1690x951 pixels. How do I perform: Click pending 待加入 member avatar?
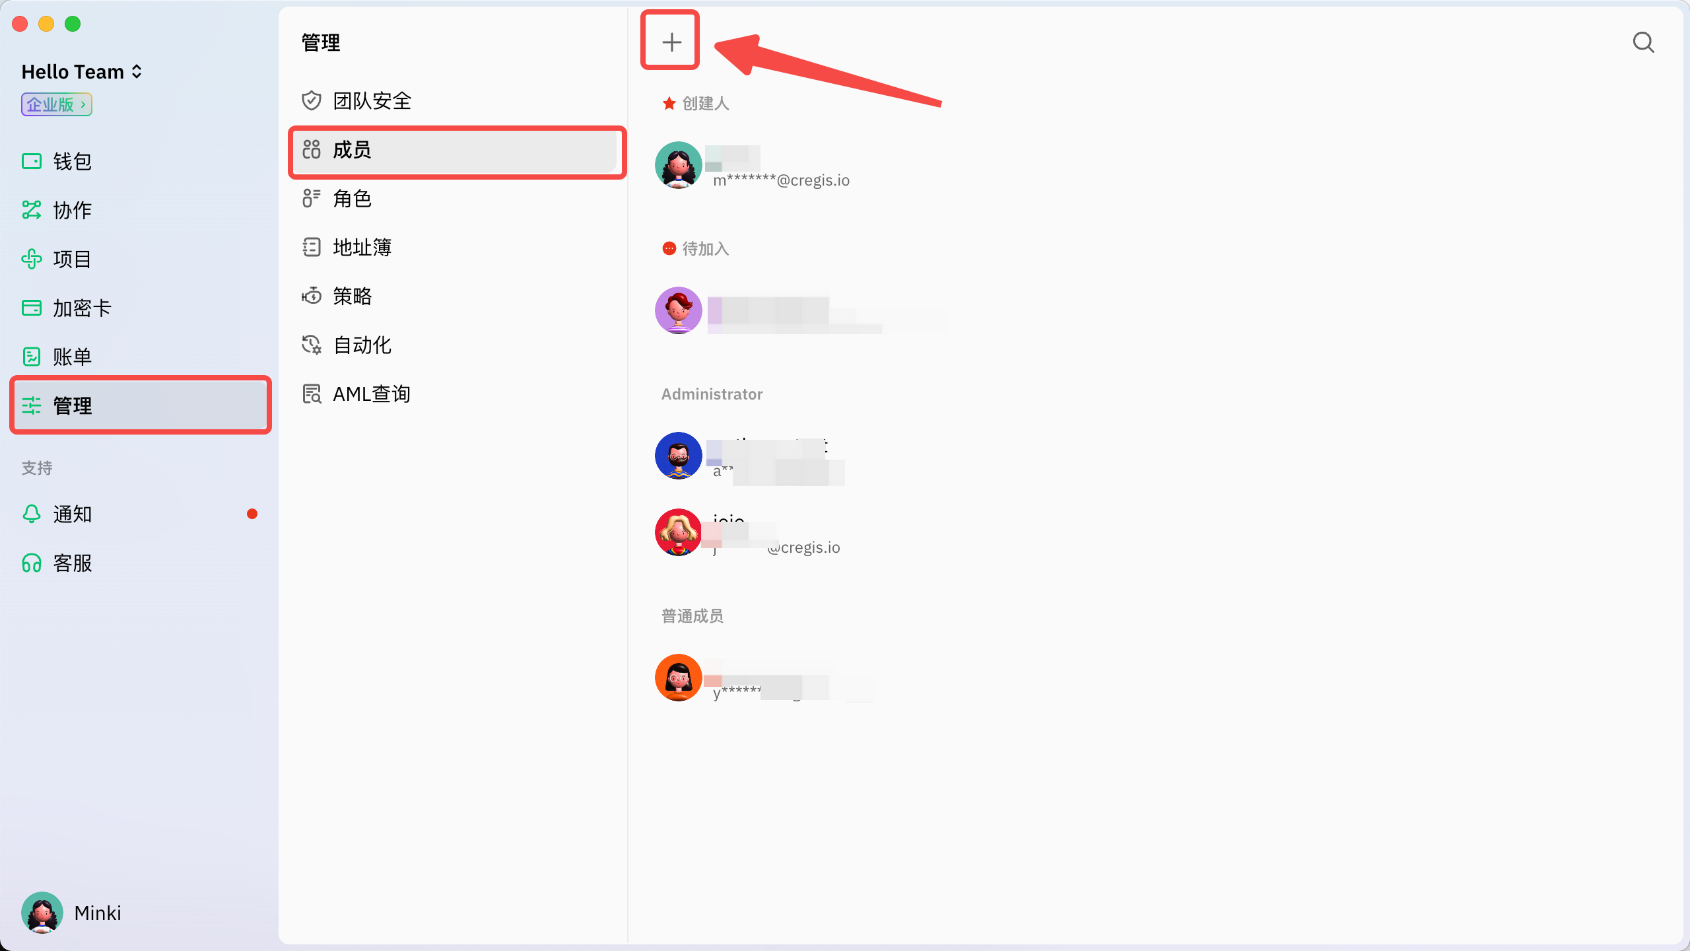(x=678, y=310)
